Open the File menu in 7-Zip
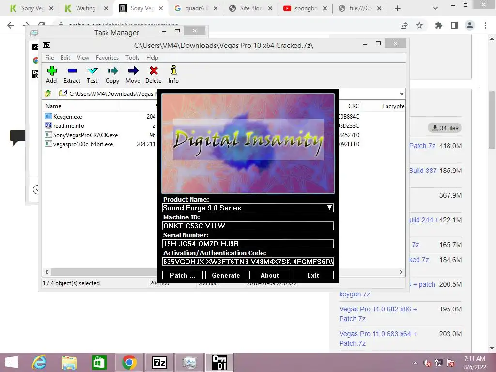The height and width of the screenshot is (372, 496). pyautogui.click(x=49, y=58)
